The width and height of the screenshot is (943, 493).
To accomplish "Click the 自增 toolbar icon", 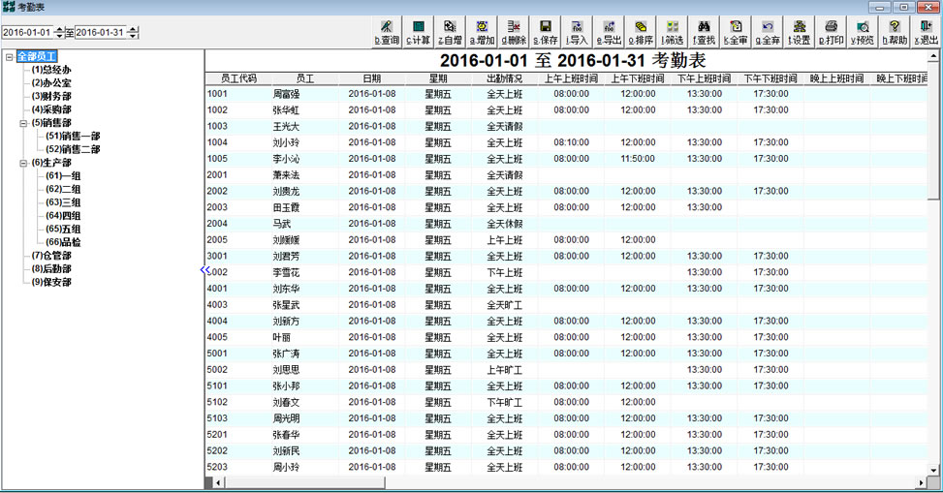I will click(450, 32).
